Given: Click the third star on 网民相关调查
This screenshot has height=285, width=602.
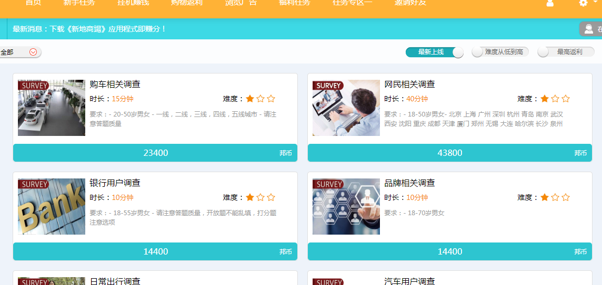Looking at the screenshot, I should point(566,99).
